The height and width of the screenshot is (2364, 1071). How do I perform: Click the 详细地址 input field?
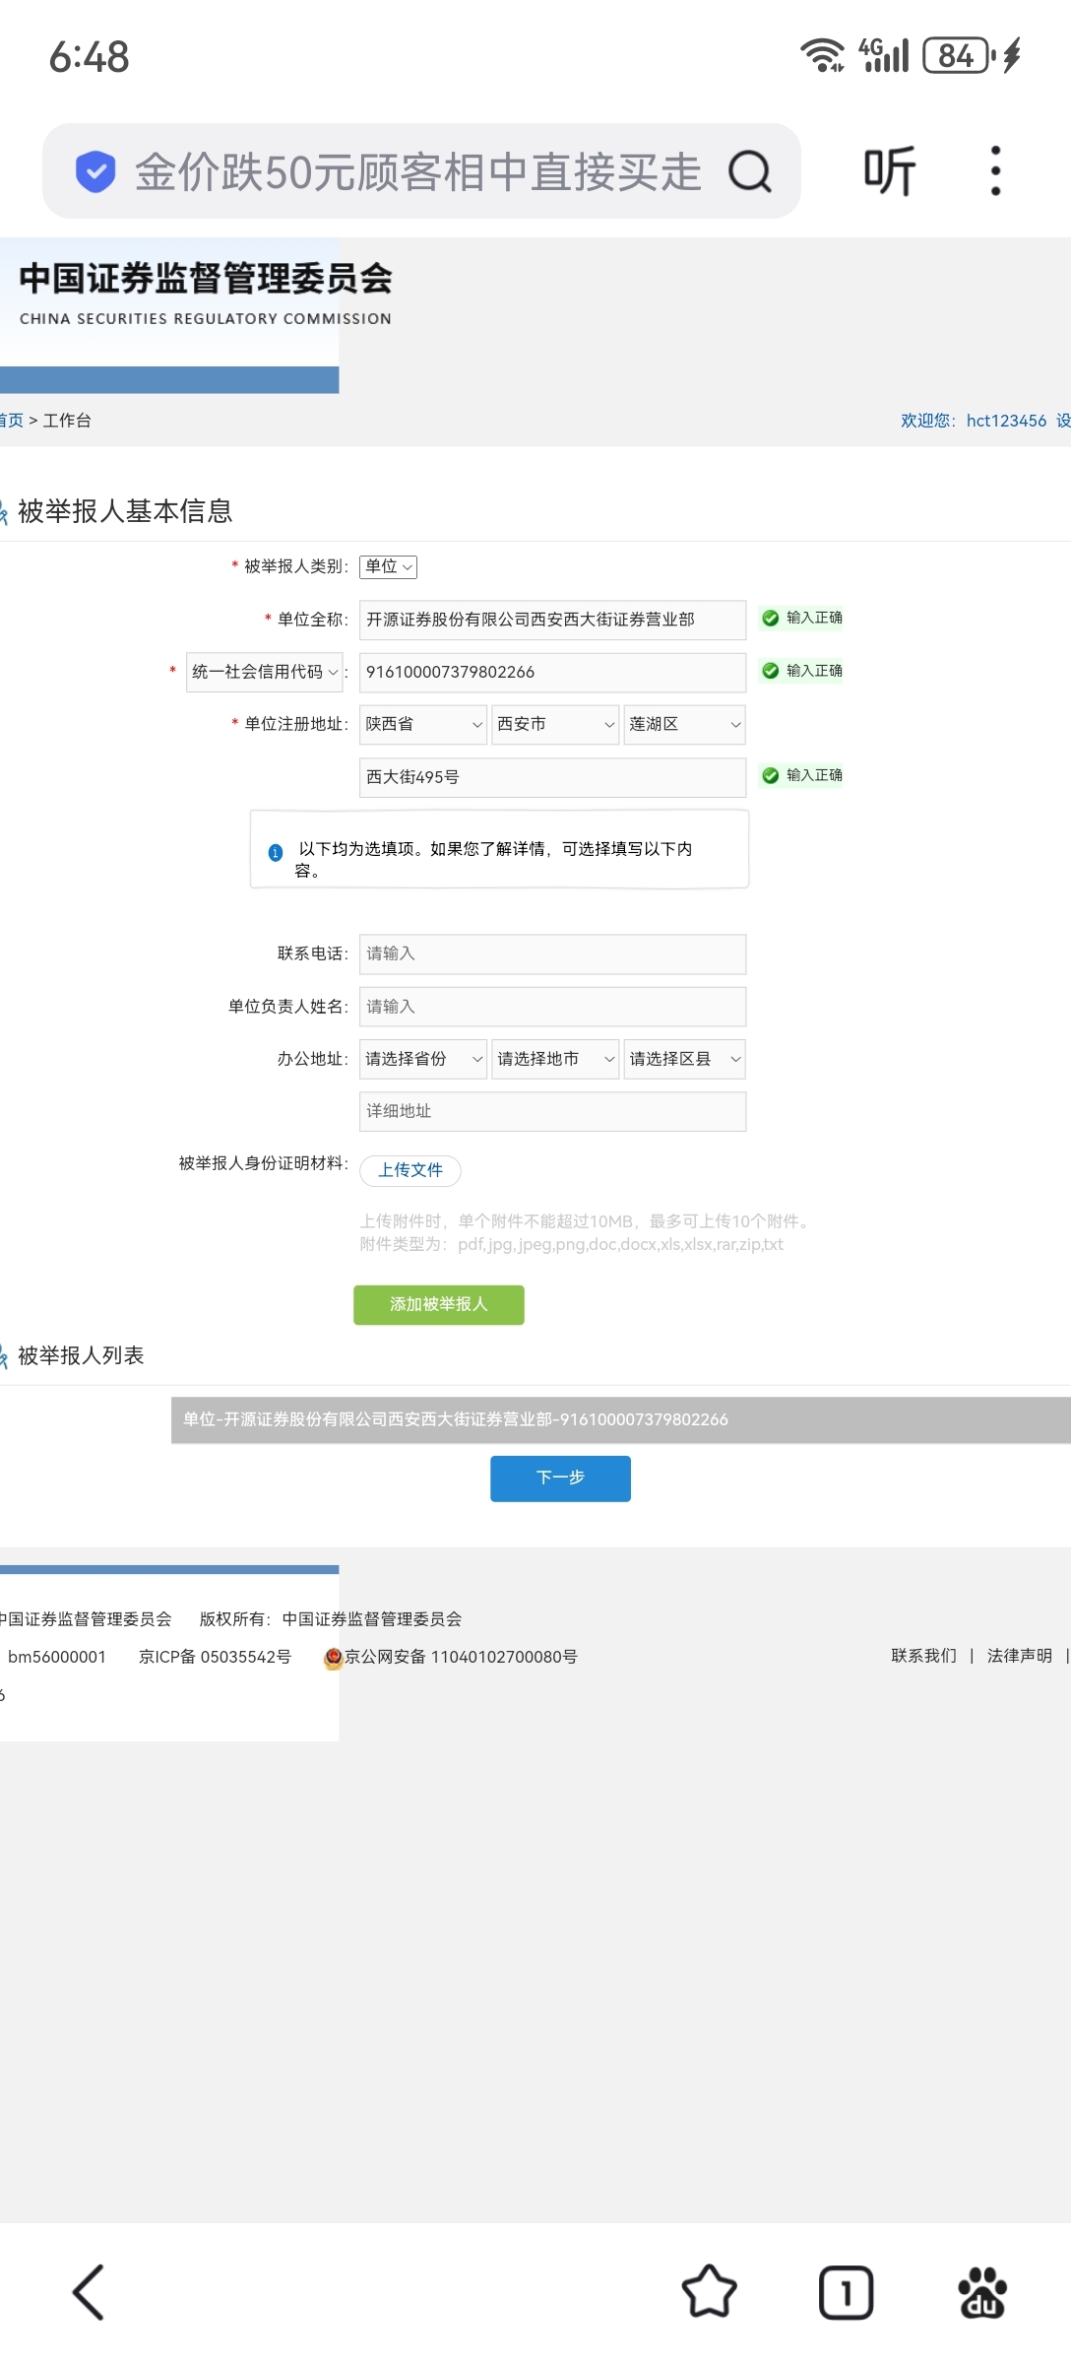pos(552,1111)
